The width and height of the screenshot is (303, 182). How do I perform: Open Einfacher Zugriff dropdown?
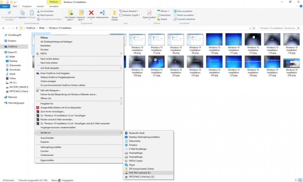[x=130, y=15]
